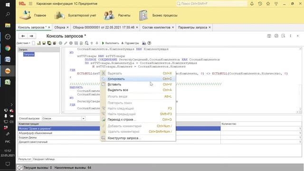Click the Количество column header
The height and width of the screenshot is (171, 304).
tap(261, 124)
